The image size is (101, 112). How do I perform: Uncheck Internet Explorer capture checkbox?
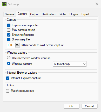pos(8,78)
